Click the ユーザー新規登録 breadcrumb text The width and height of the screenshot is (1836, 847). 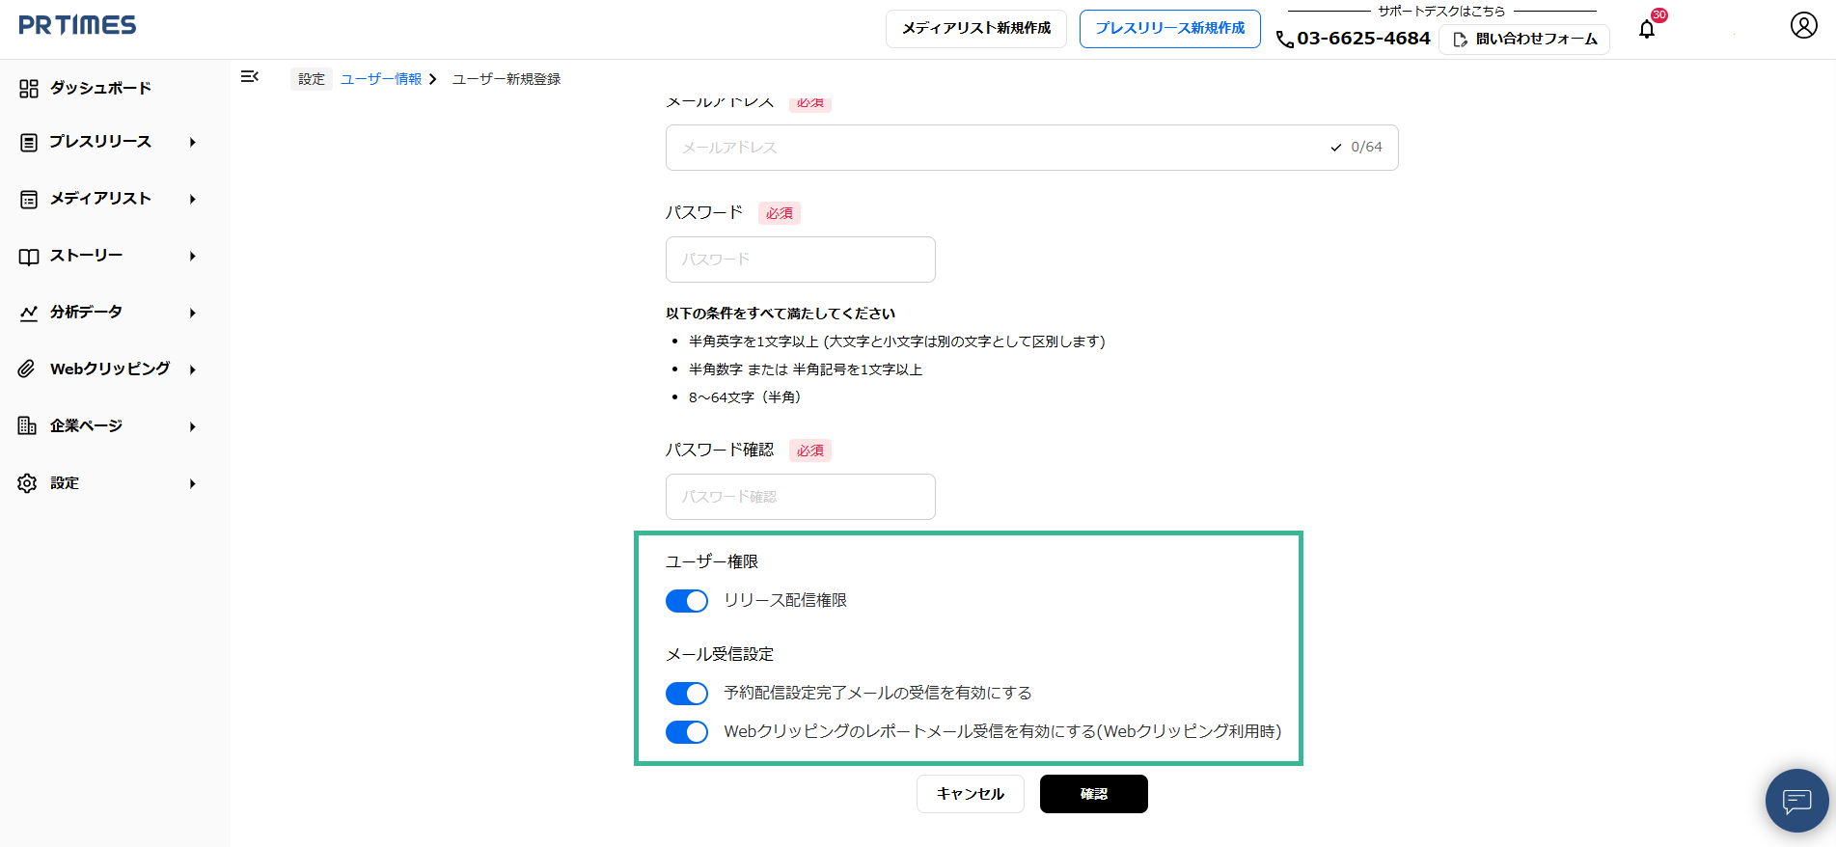507,79
